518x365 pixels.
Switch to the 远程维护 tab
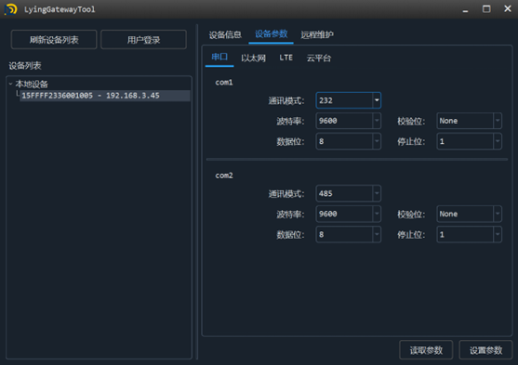click(317, 34)
